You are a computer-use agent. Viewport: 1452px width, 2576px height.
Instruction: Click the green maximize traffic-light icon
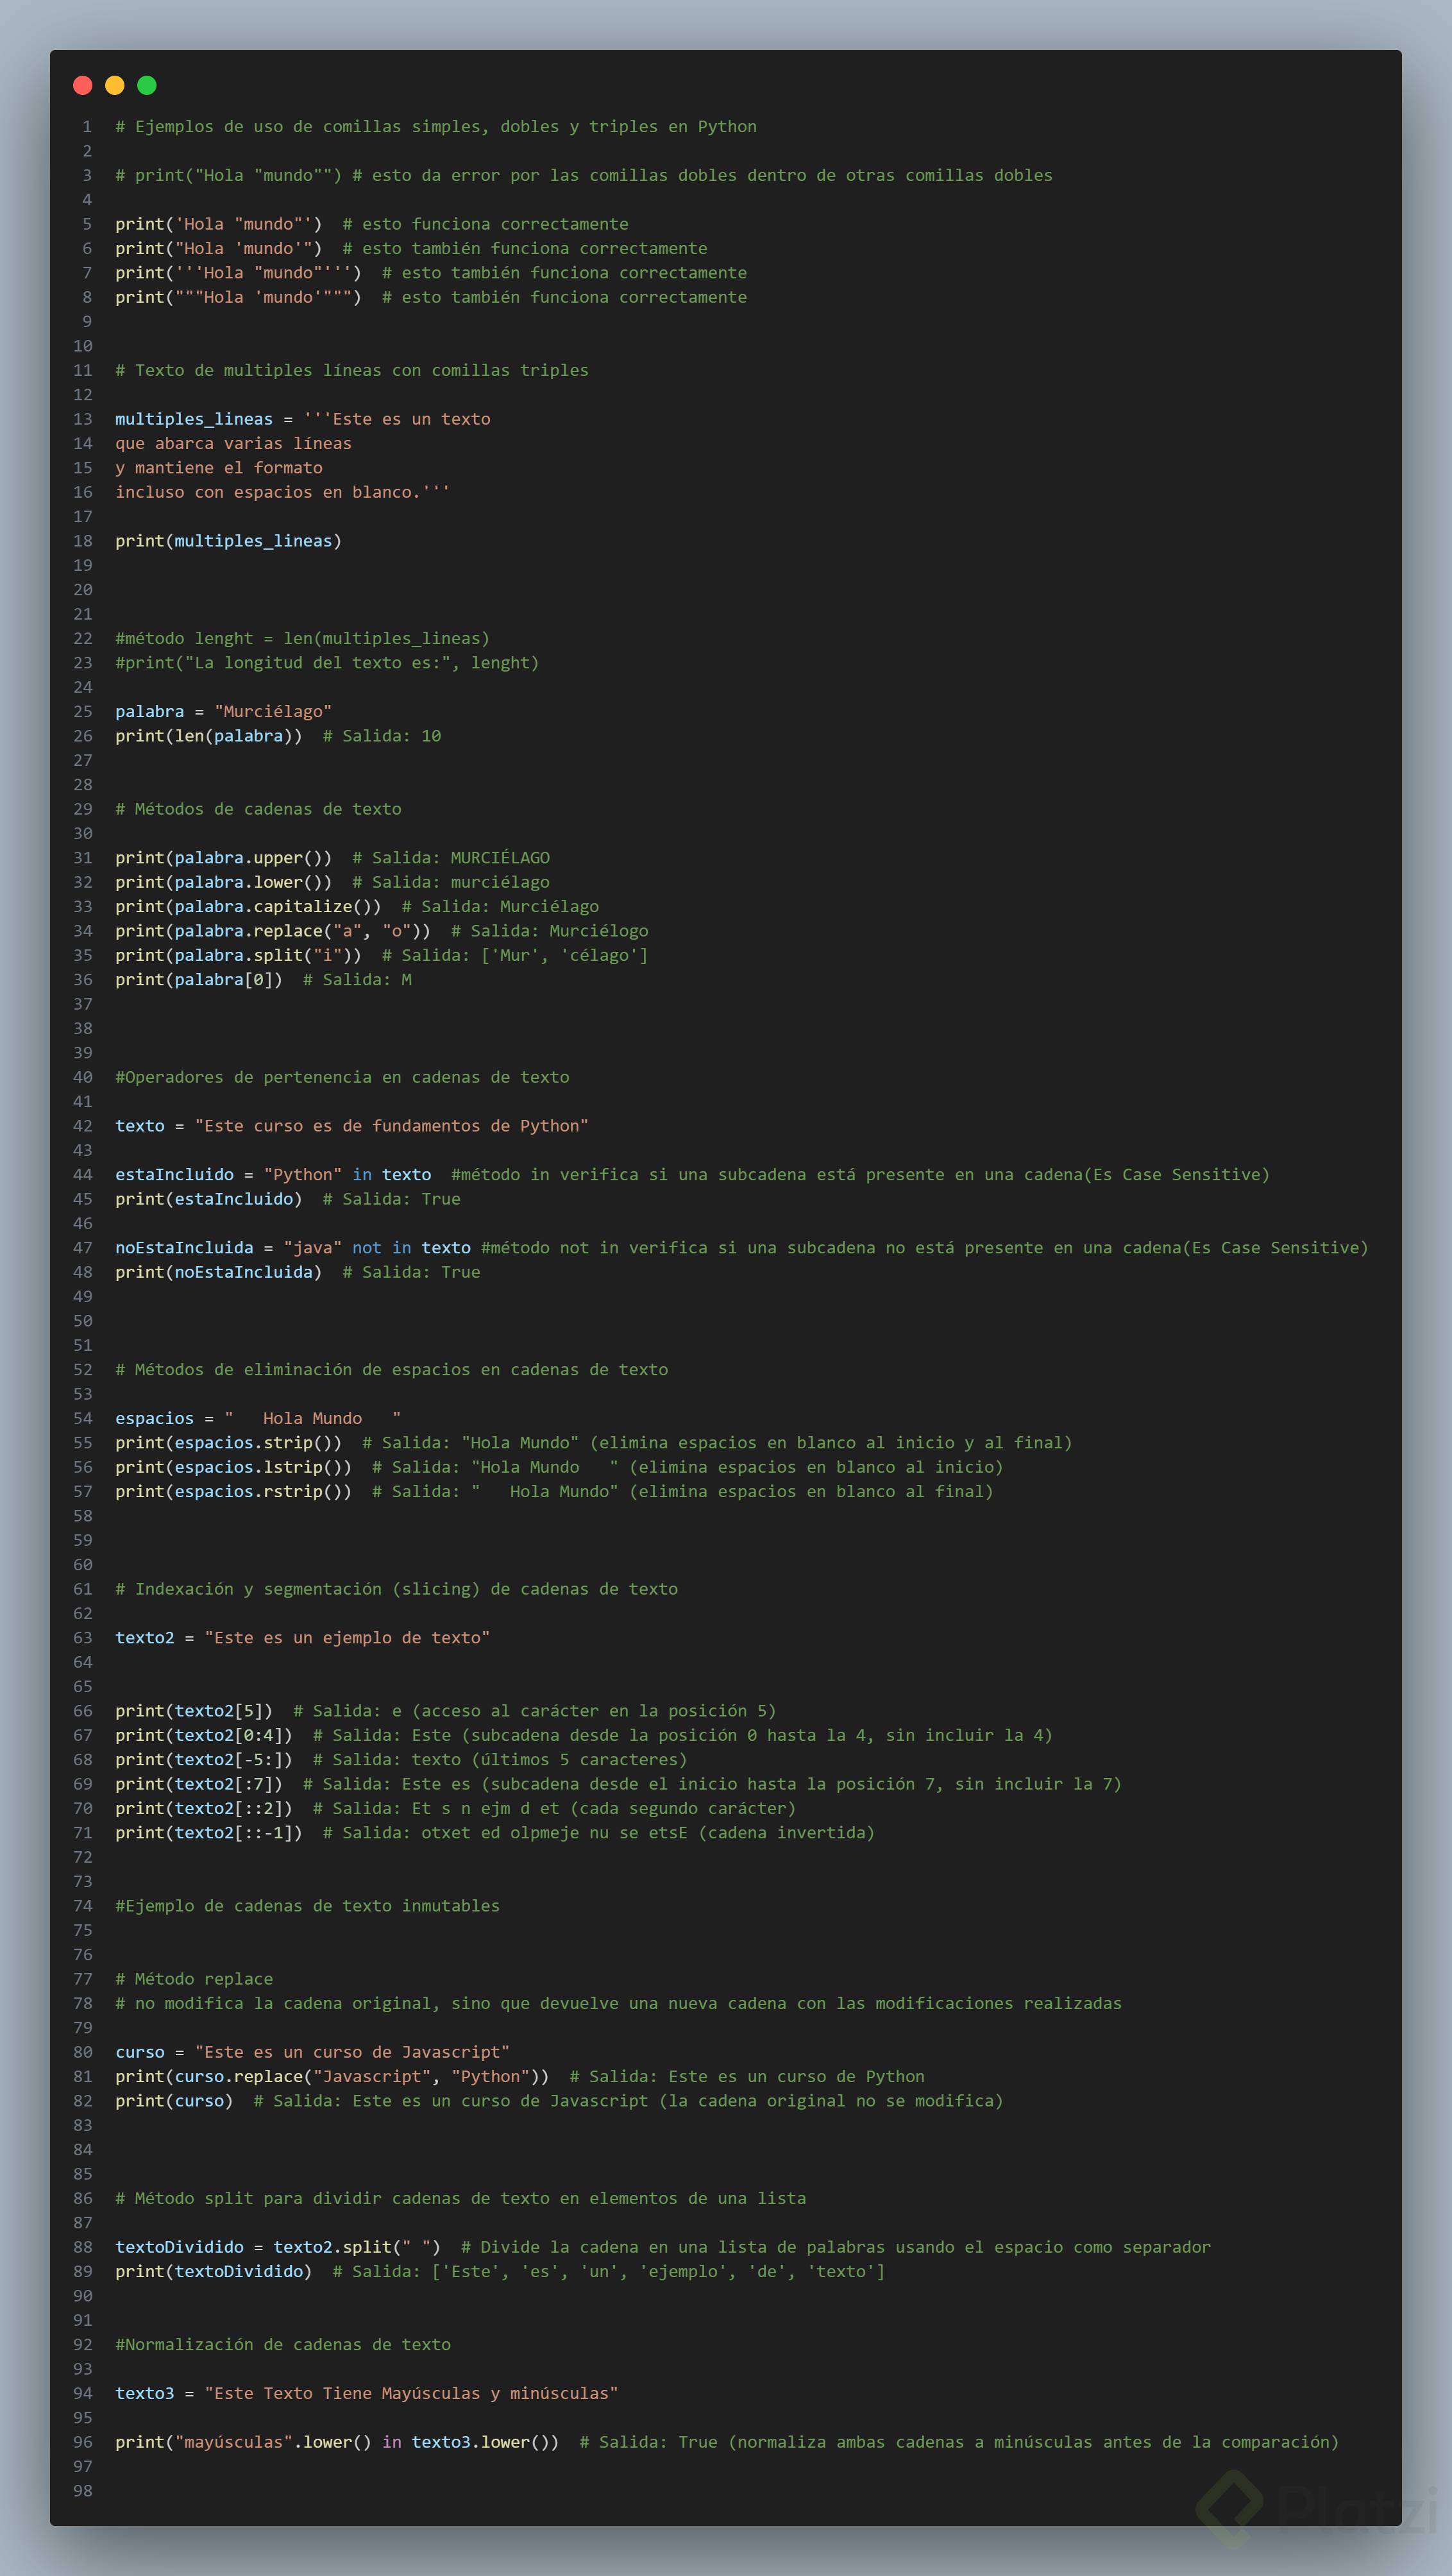[147, 86]
